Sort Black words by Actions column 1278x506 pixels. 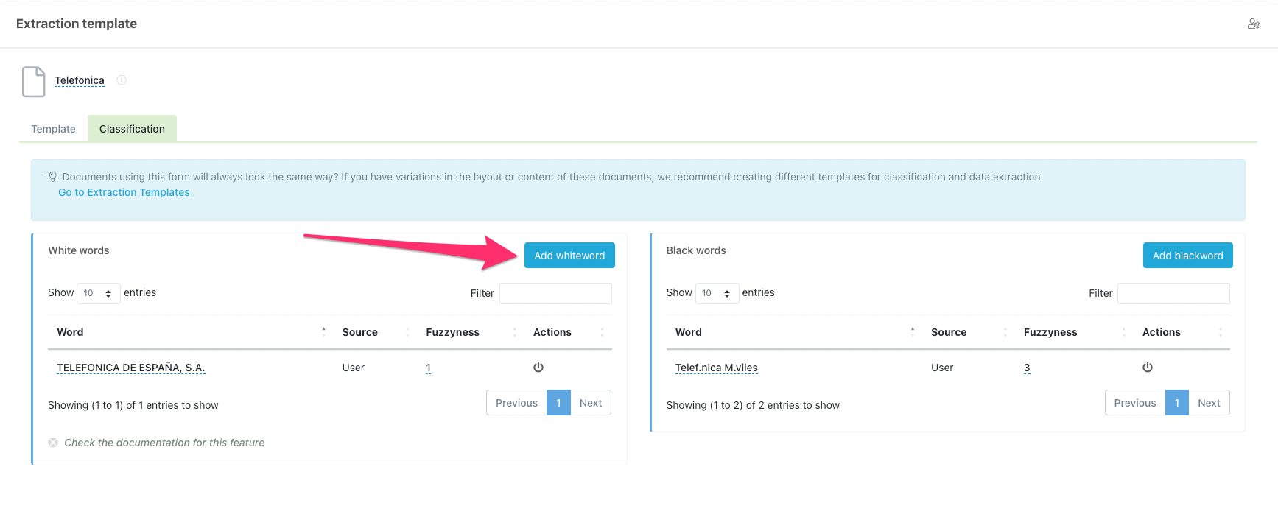click(1182, 332)
